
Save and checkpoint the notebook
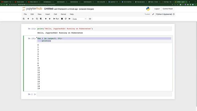click(24, 19)
